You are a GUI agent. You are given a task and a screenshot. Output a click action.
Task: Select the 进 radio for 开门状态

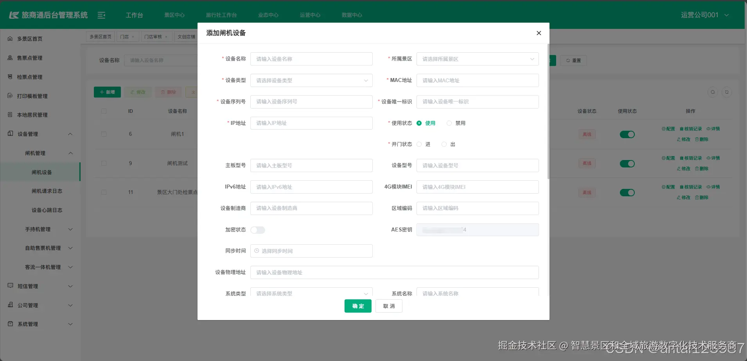(x=419, y=144)
